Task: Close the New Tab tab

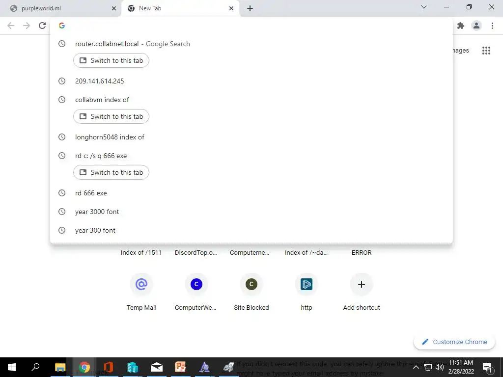Action: click(x=231, y=8)
